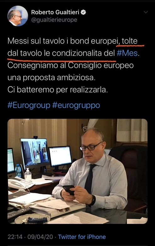Screen dimensions: 155x246
Task: Click the smartphone held in the photo
Action: (x=69, y=189)
